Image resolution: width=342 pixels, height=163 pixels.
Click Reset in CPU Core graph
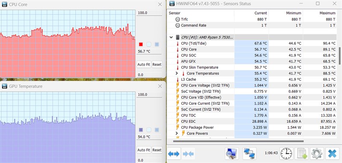[157, 65]
